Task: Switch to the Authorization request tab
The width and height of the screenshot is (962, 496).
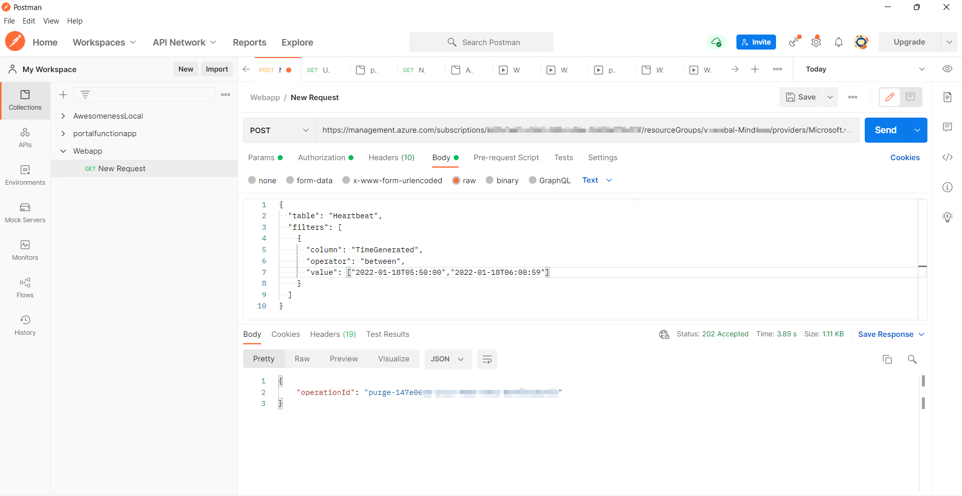Action: point(325,158)
